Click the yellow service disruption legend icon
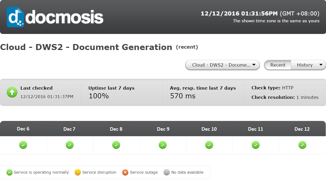This screenshot has width=326, height=181. (x=77, y=172)
